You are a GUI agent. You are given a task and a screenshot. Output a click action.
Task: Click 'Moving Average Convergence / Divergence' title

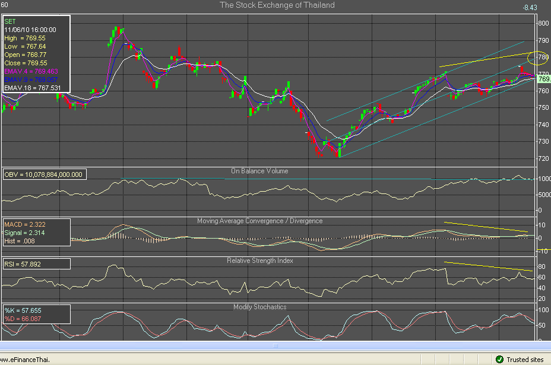click(259, 221)
